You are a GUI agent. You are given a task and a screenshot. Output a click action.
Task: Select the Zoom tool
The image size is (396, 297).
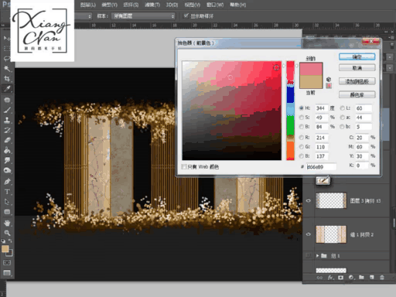click(7, 233)
